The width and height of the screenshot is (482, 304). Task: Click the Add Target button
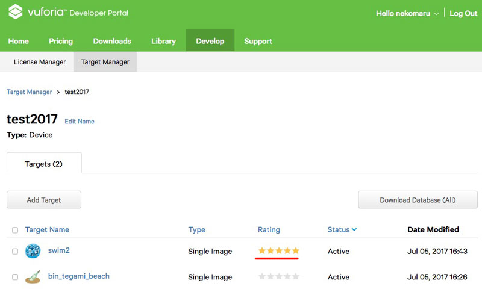pos(44,200)
